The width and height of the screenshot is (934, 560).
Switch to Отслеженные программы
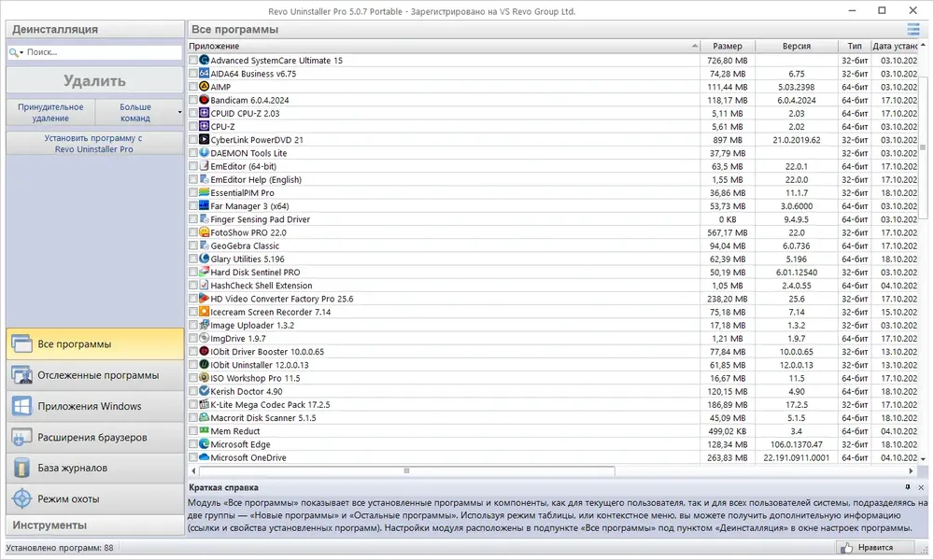pyautogui.click(x=95, y=375)
